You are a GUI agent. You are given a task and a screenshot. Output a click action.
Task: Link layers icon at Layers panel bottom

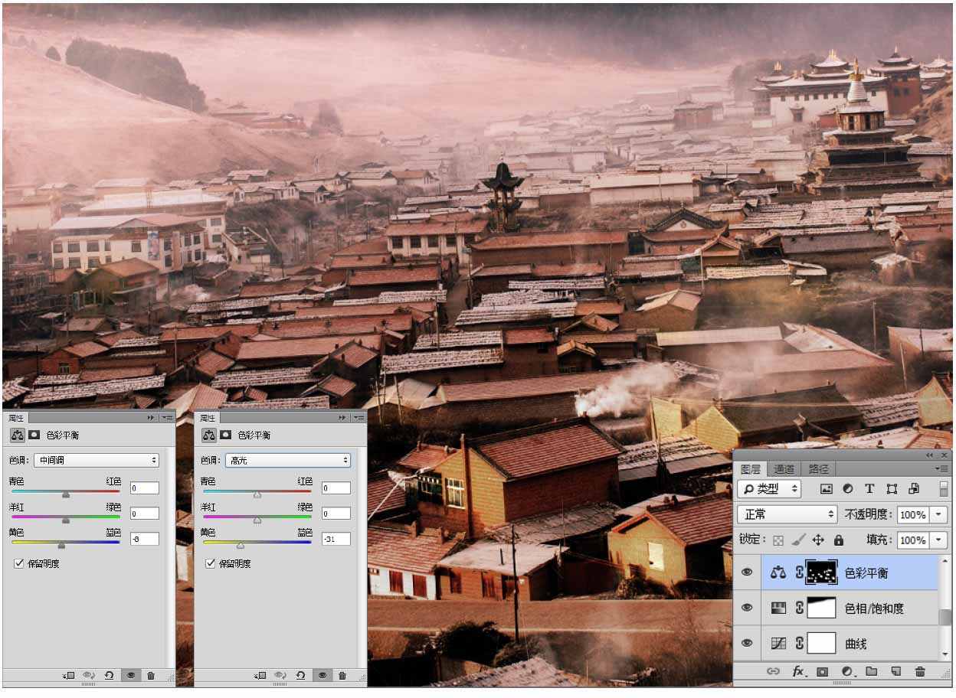point(774,672)
